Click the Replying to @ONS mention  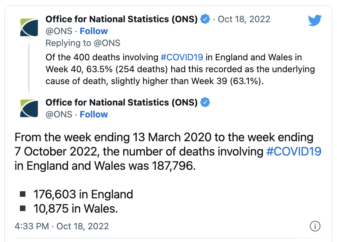(107, 43)
